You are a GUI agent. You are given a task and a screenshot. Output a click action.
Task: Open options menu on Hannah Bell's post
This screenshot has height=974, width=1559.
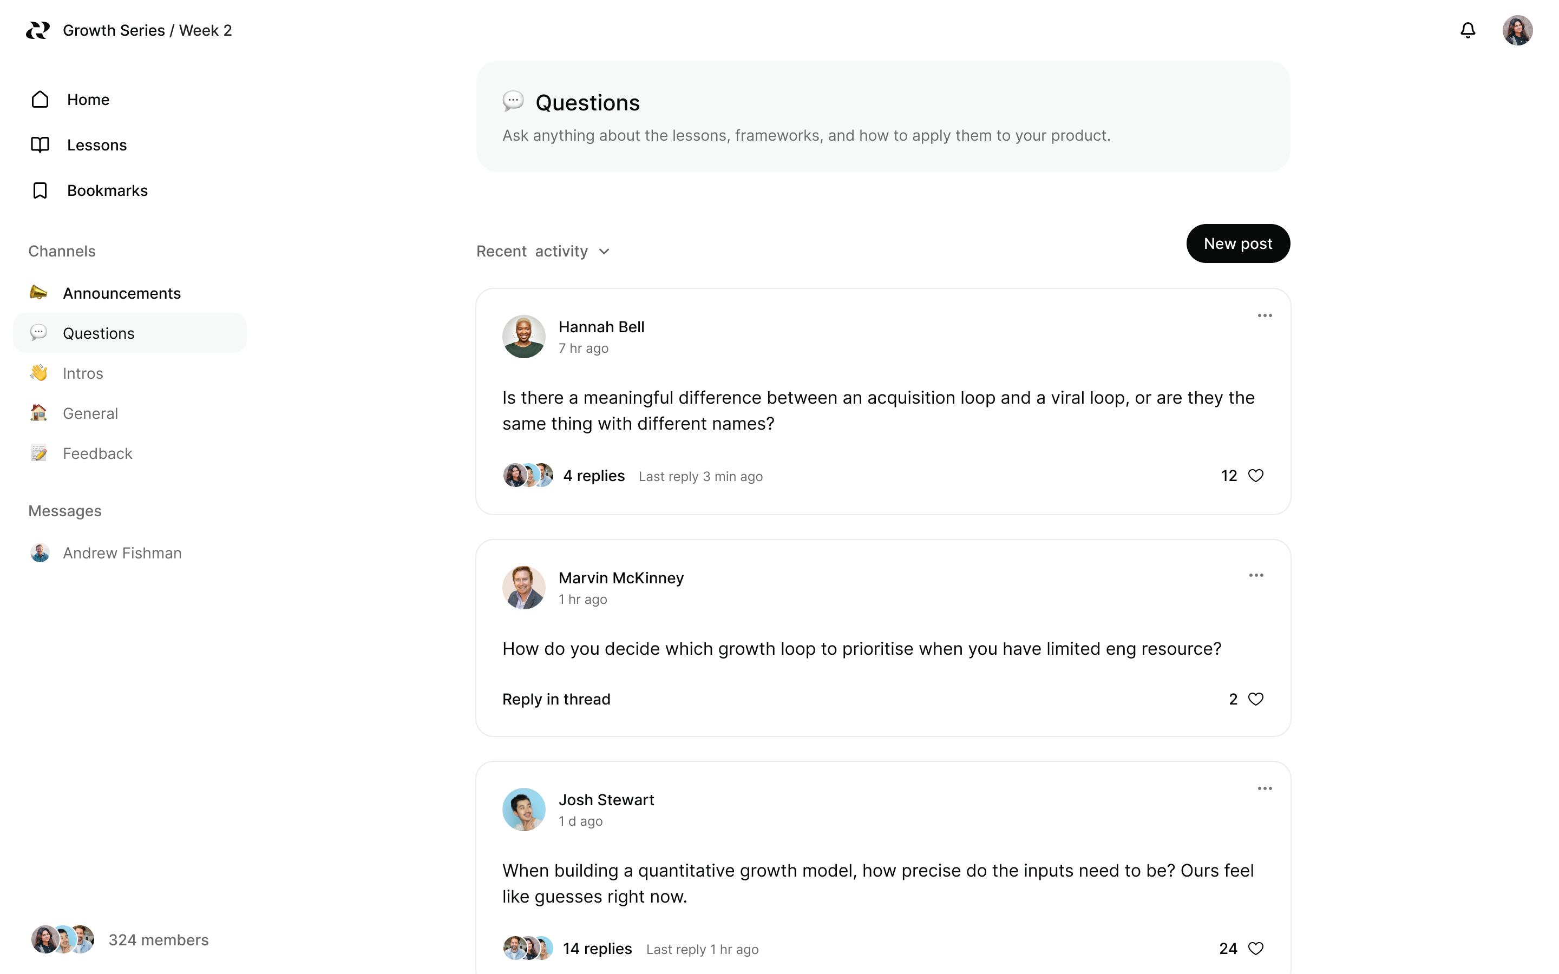click(x=1264, y=315)
